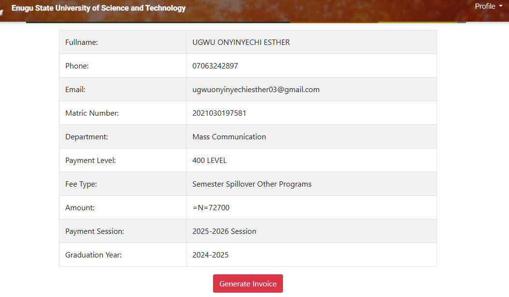Click the Generate Invoice button
The height and width of the screenshot is (297, 509).
248,283
